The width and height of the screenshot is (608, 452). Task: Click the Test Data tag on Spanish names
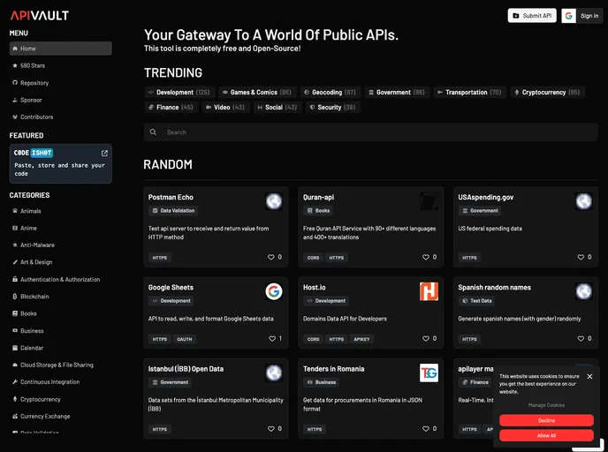tap(476, 300)
